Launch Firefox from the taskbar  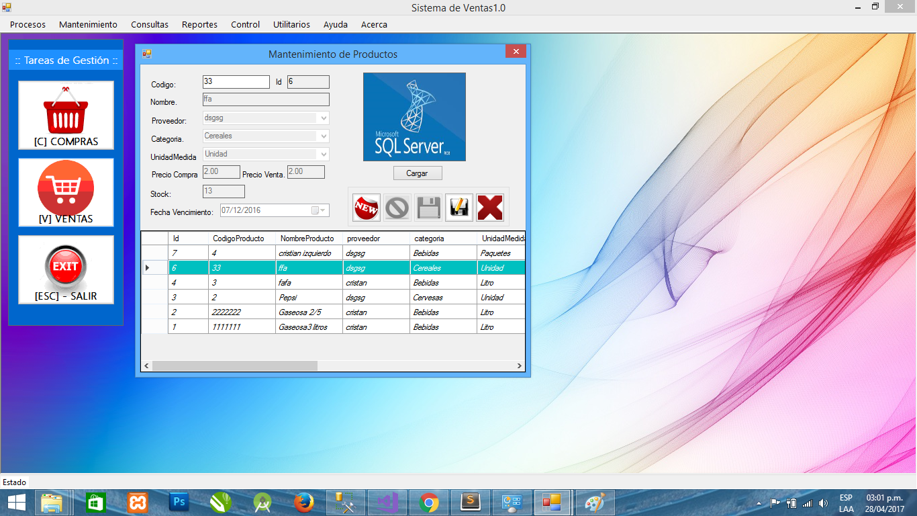(303, 503)
